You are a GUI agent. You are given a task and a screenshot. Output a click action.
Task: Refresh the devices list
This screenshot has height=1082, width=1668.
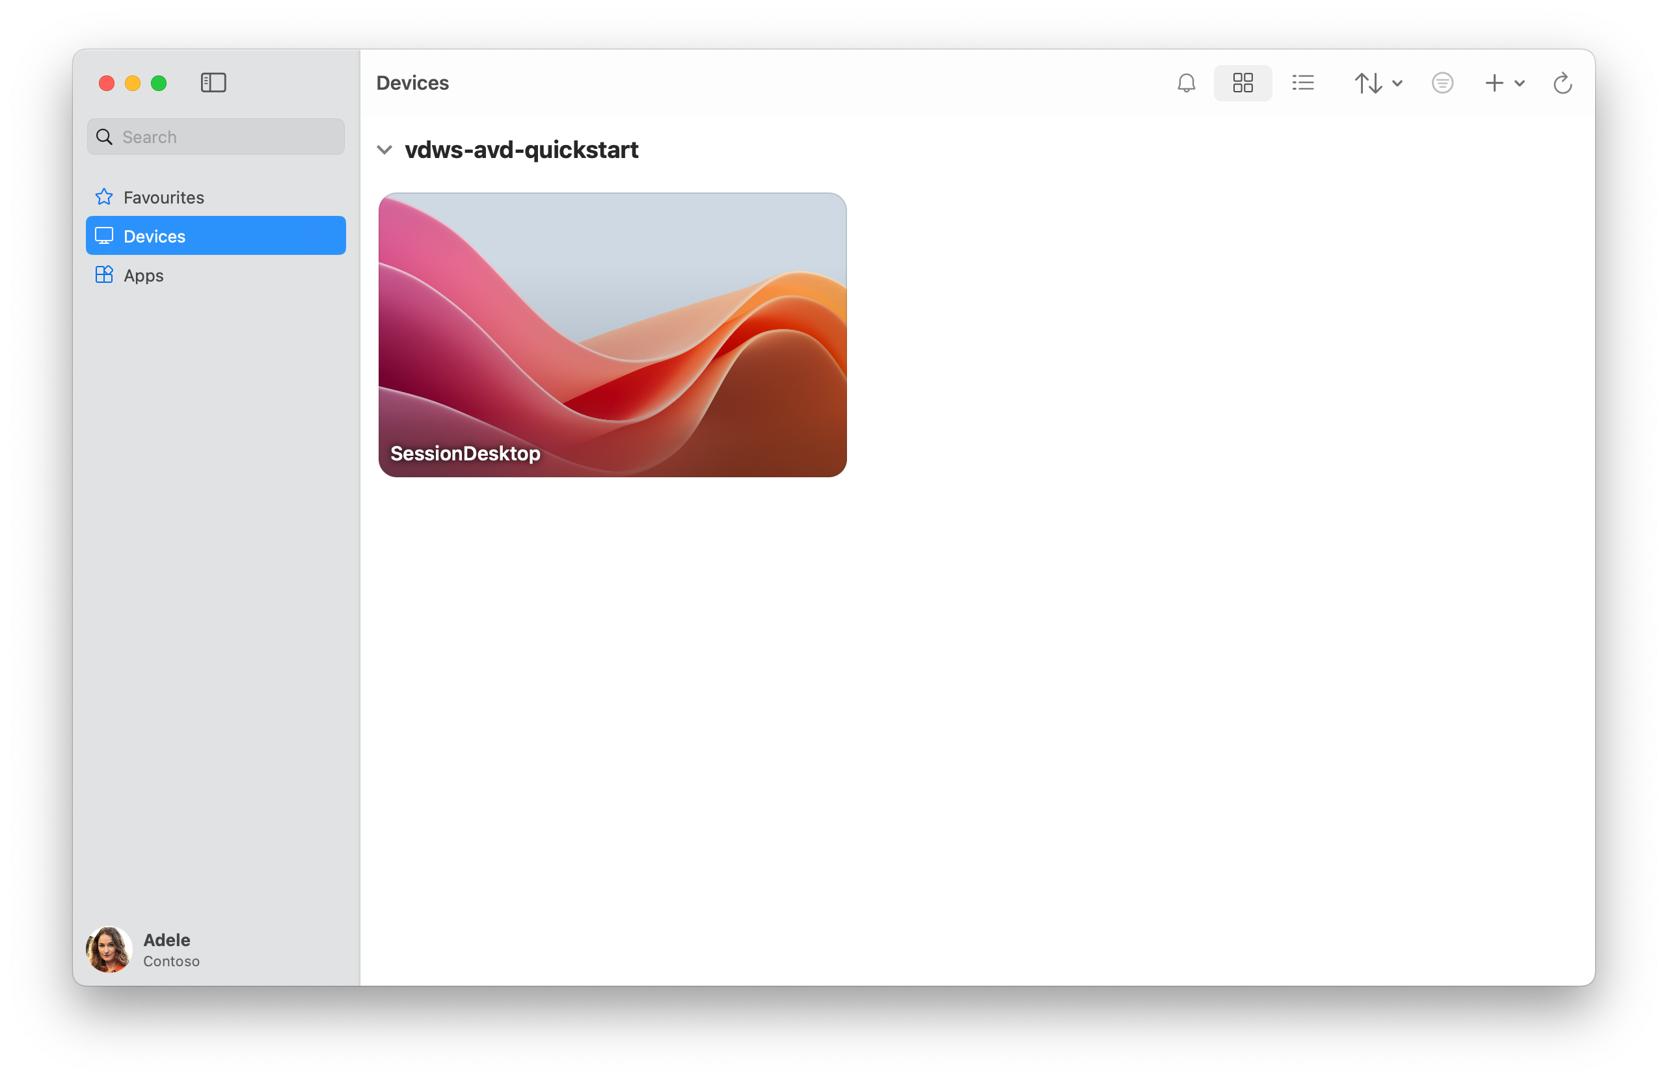point(1563,83)
